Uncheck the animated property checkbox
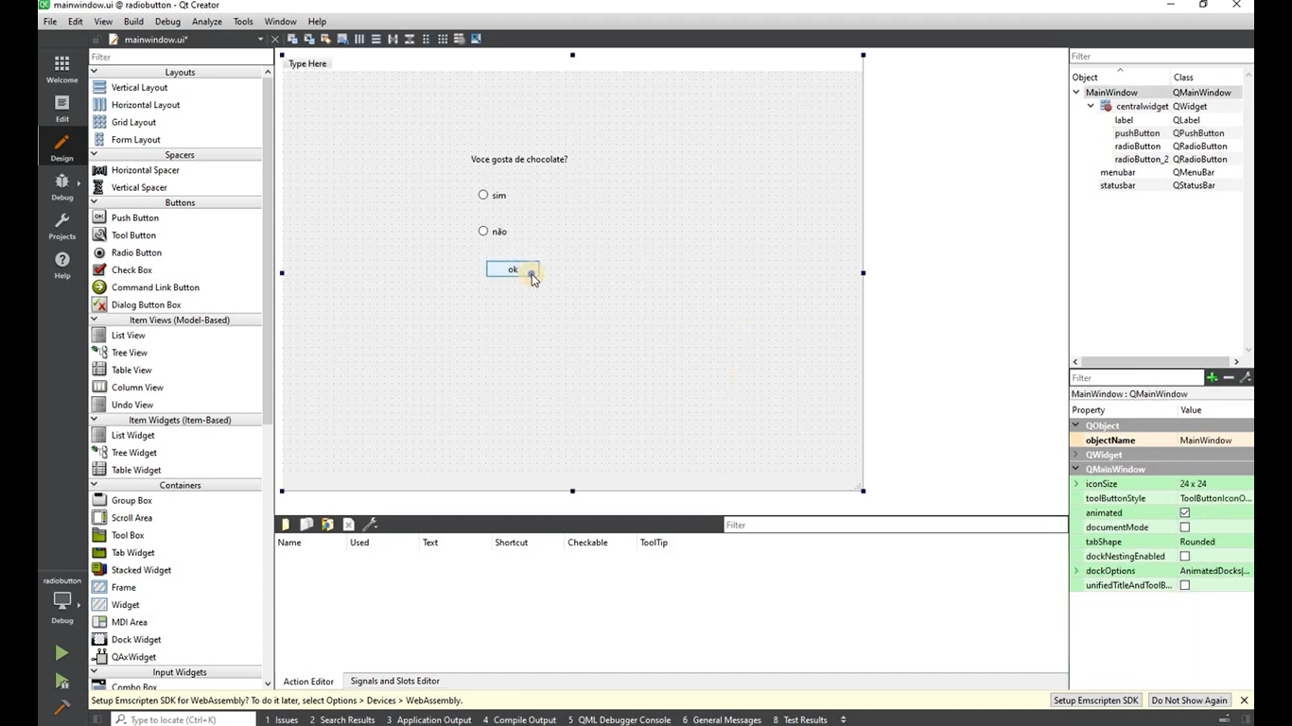Viewport: 1292px width, 726px height. pos(1184,513)
